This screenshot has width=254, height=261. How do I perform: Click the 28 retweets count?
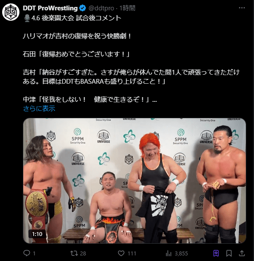(83, 254)
